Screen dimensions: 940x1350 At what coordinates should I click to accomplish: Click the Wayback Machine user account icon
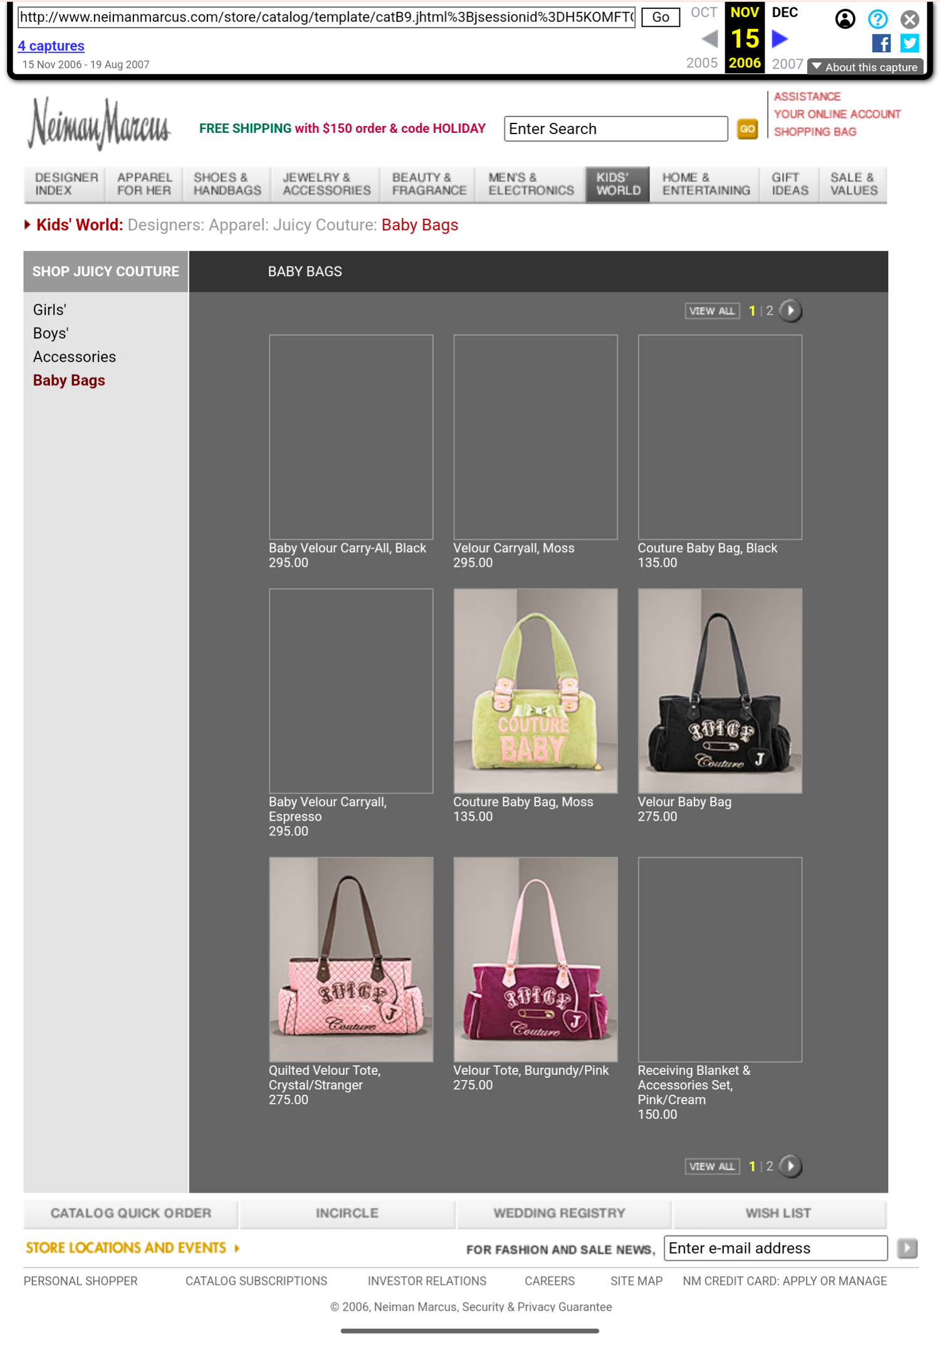845,19
